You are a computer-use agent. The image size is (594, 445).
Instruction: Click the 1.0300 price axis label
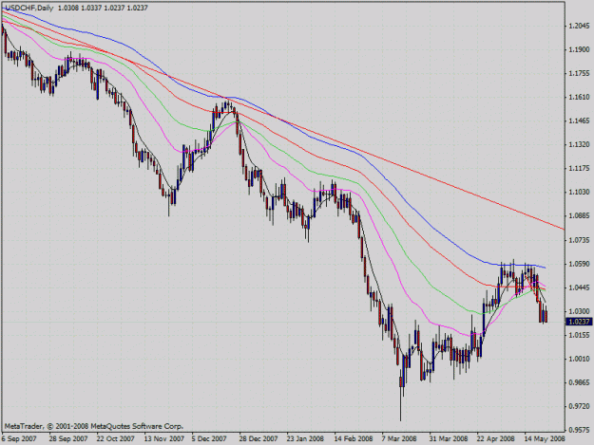[579, 311]
